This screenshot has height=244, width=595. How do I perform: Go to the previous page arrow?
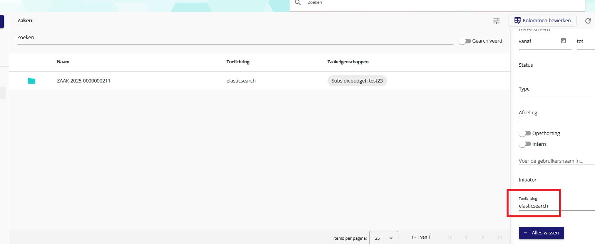[466, 237]
